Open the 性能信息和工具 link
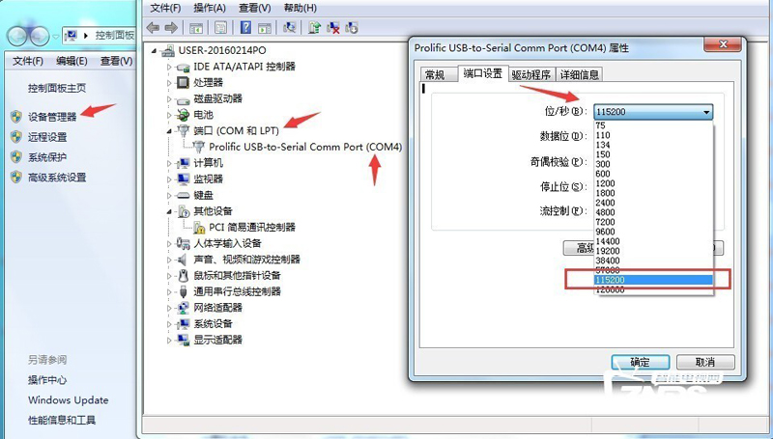773x439 pixels. click(62, 420)
